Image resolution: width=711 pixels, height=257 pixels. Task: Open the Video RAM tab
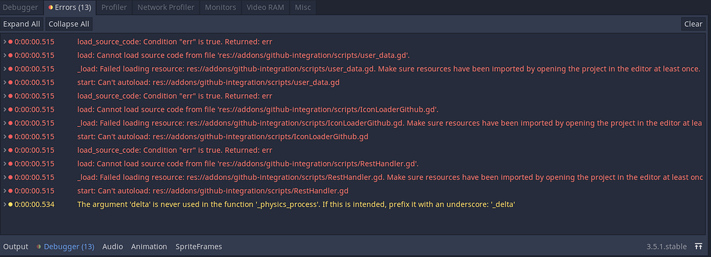pyautogui.click(x=267, y=8)
